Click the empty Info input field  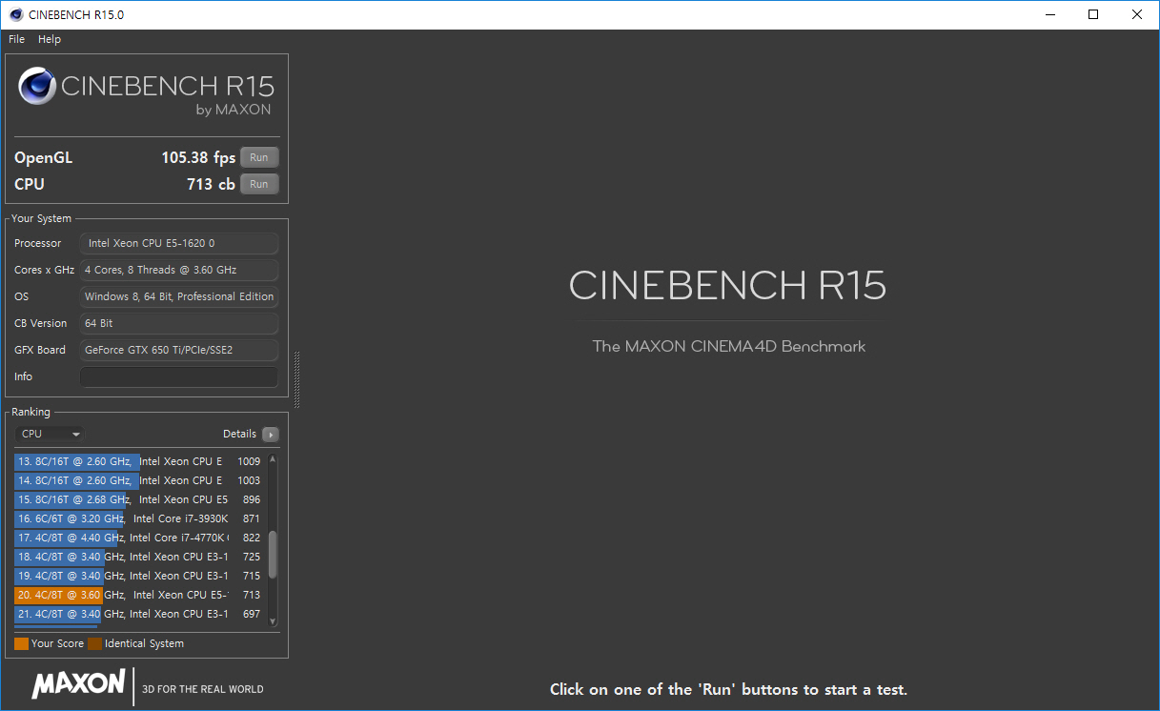point(179,377)
